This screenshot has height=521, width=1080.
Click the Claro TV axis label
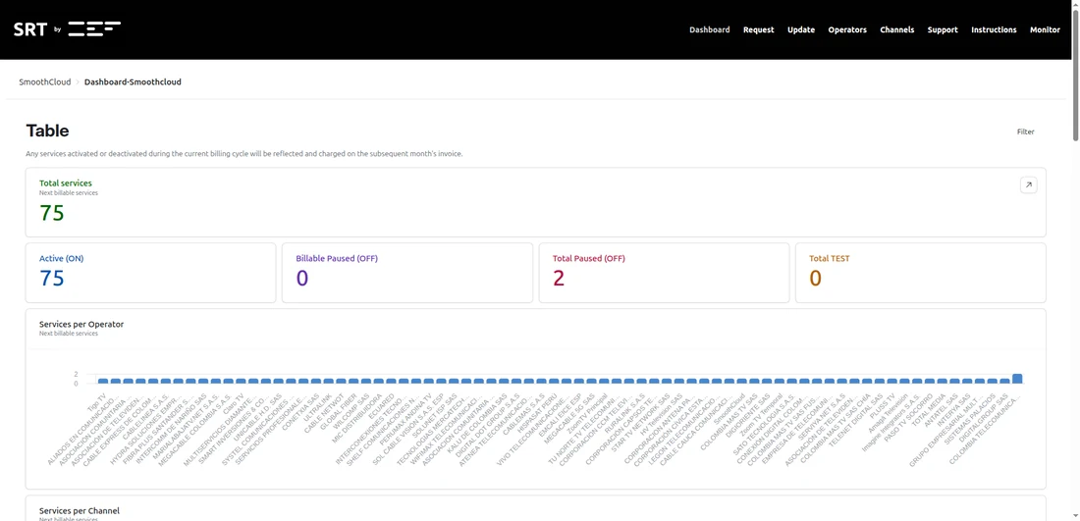click(x=235, y=402)
